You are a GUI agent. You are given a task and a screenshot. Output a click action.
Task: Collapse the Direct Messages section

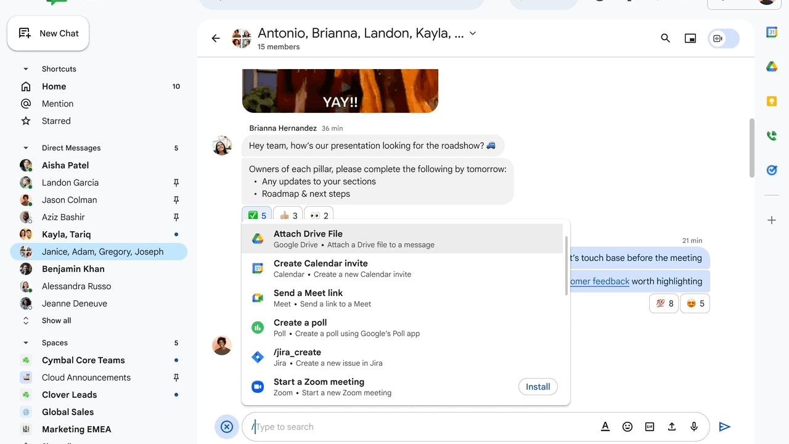(x=26, y=148)
